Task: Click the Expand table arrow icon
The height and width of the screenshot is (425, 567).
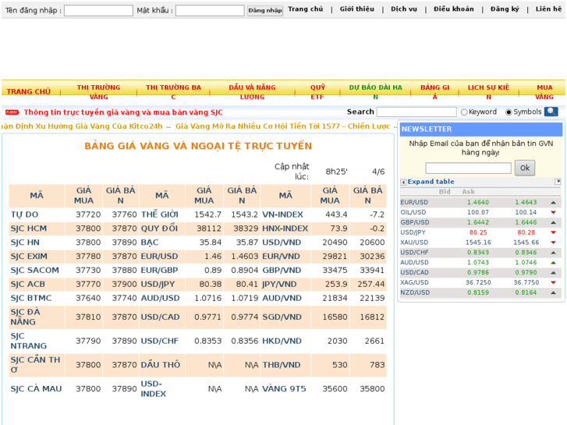Action: 403,182
